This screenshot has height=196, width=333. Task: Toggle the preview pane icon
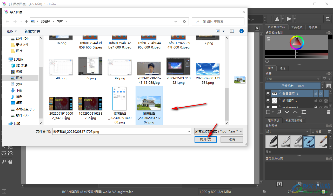coord(232,31)
